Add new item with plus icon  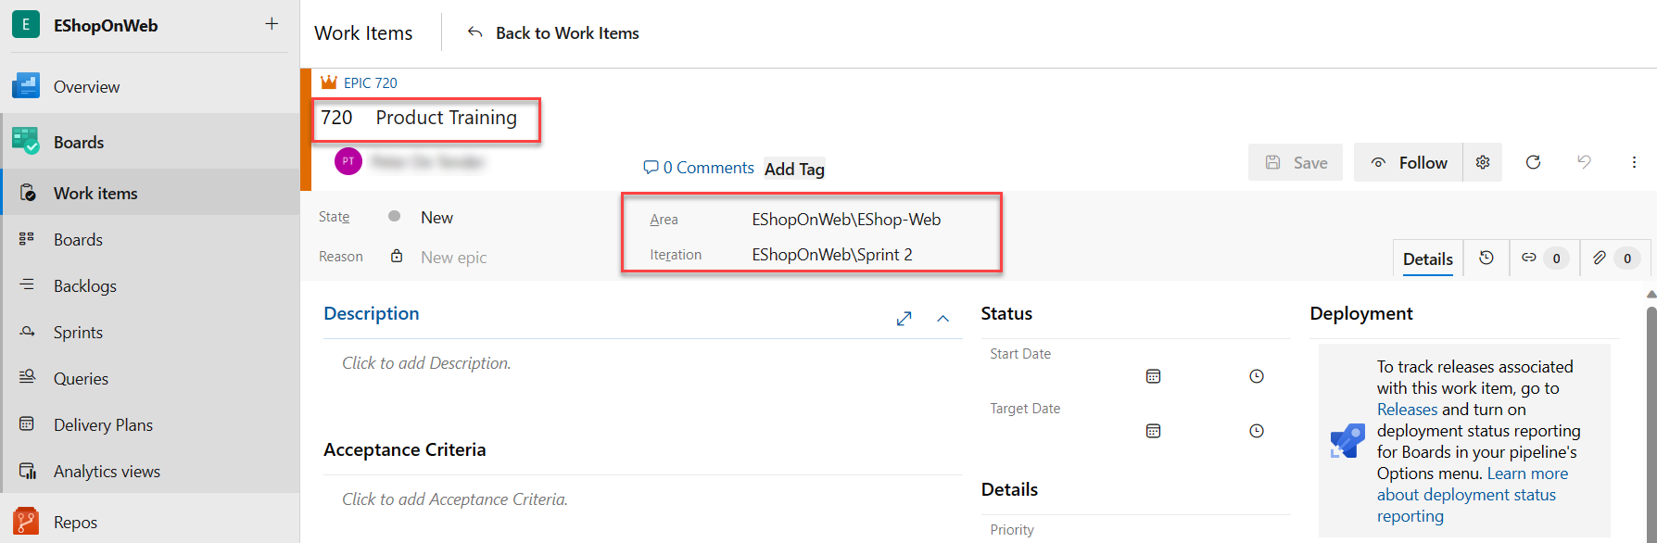click(x=272, y=24)
